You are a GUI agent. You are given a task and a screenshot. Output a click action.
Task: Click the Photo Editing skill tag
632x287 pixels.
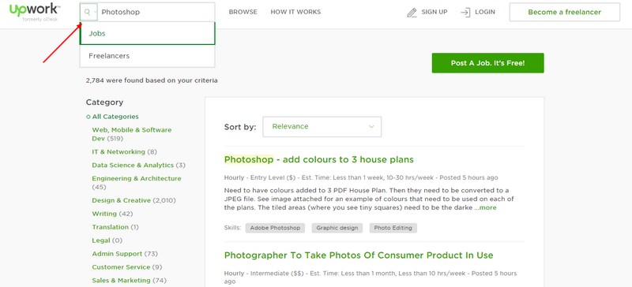coord(393,228)
